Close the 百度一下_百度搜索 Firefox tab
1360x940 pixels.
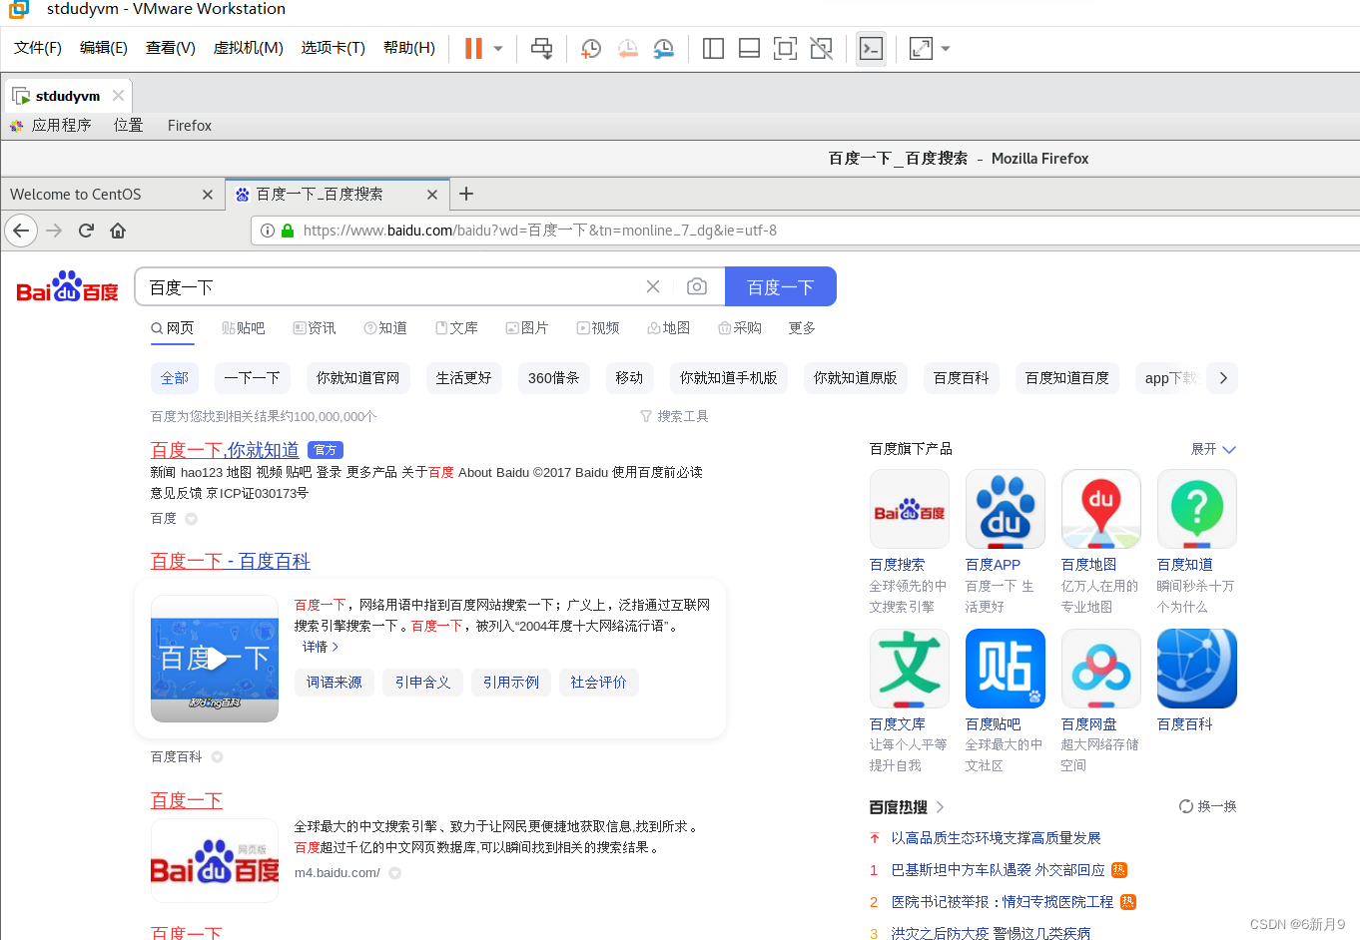pos(432,195)
